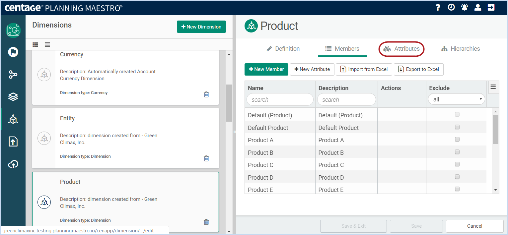Open the table column menu hamburger icon
The width and height of the screenshot is (508, 235).
tap(493, 87)
